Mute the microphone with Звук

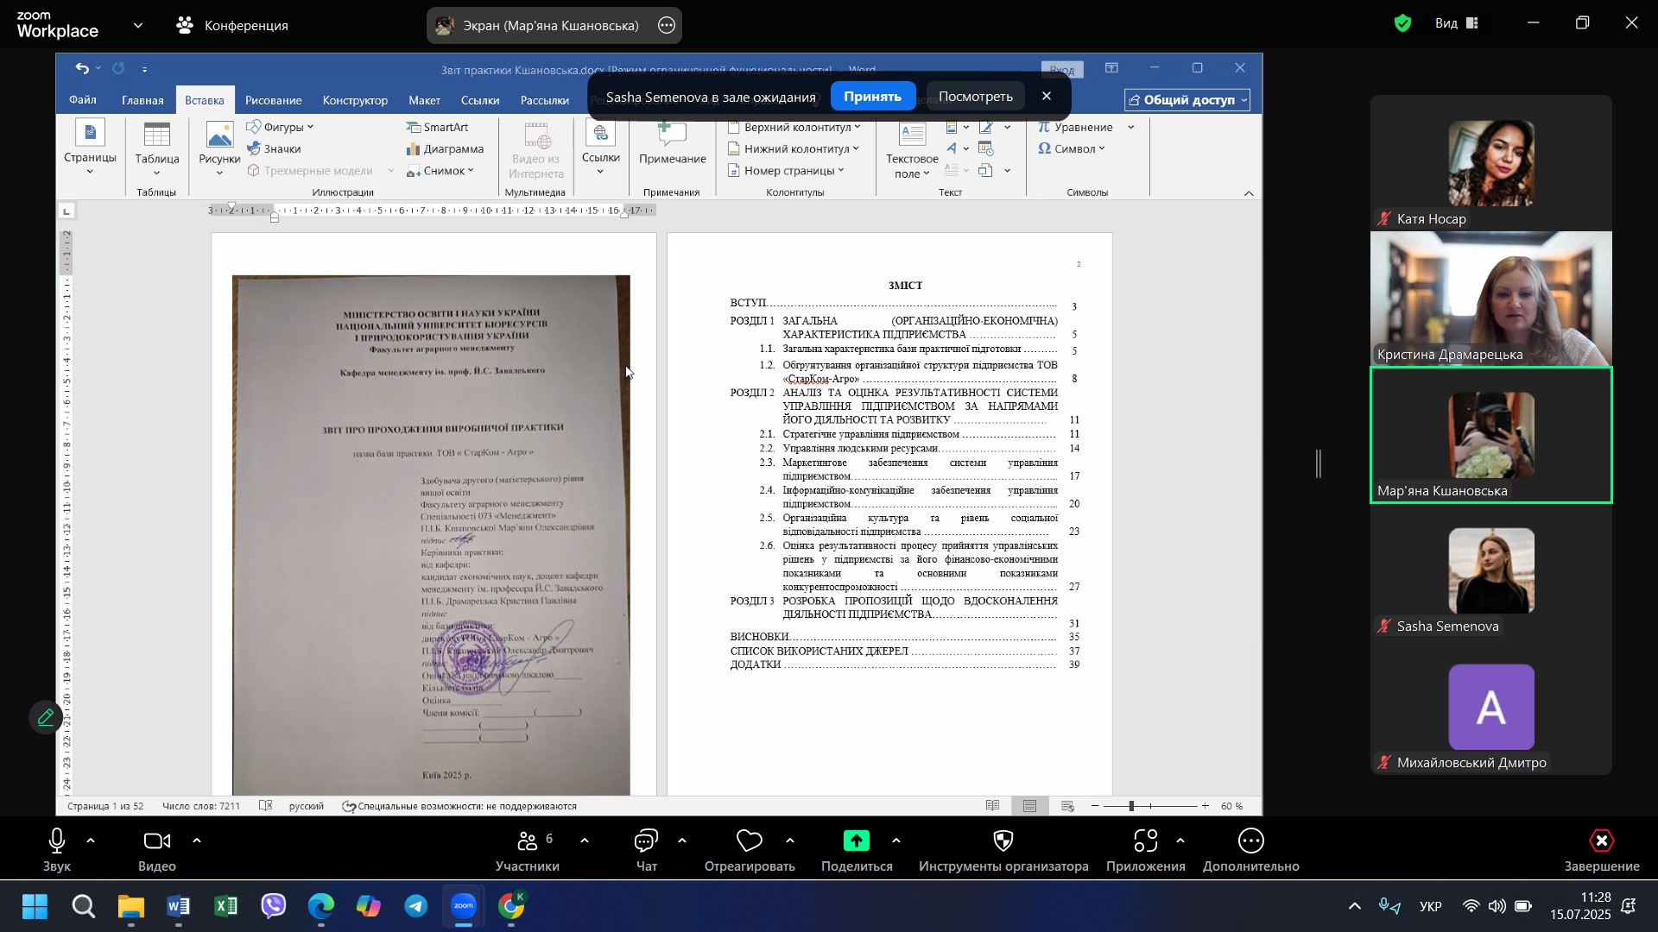tap(57, 841)
